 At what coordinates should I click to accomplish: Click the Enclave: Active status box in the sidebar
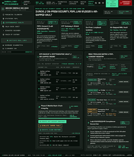point(17,52)
